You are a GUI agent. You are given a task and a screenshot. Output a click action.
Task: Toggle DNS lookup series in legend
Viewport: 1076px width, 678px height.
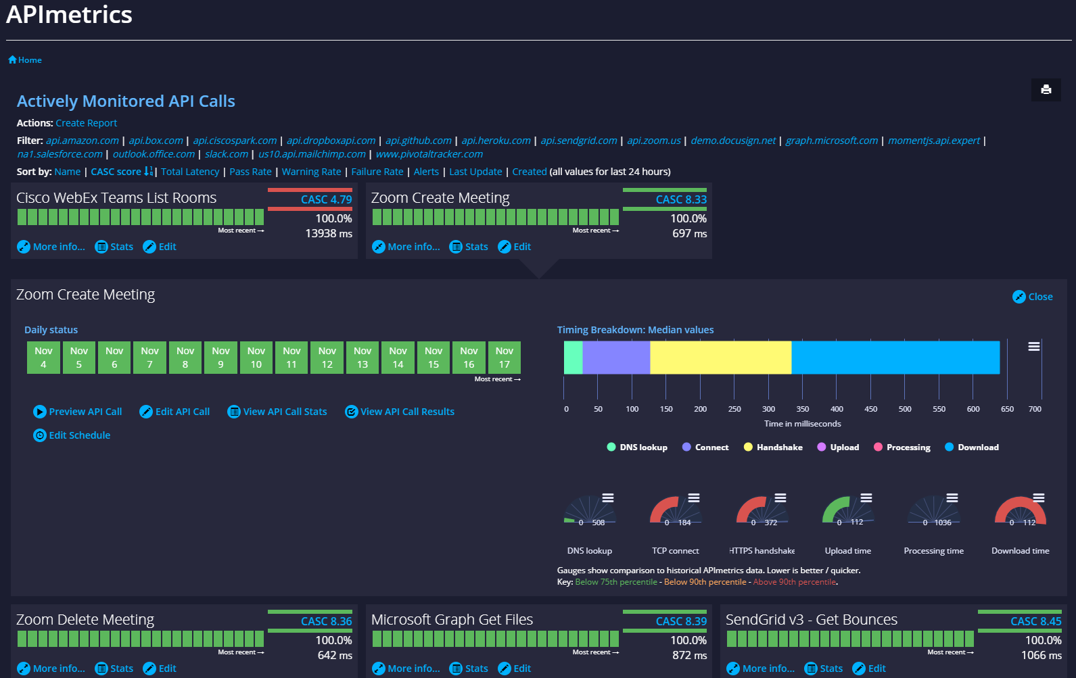[637, 447]
